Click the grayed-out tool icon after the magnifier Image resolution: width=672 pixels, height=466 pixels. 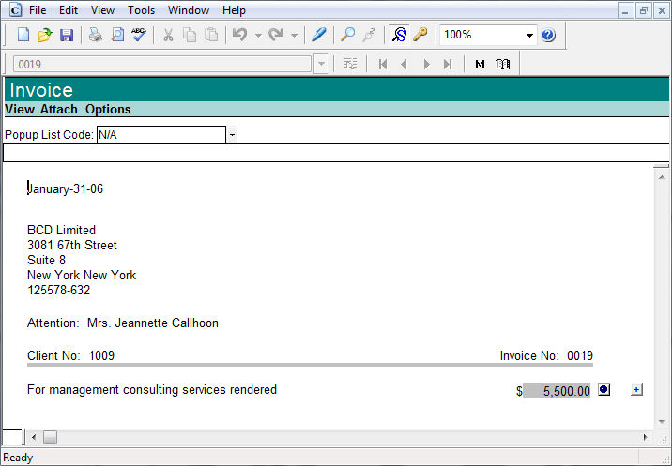tap(369, 35)
